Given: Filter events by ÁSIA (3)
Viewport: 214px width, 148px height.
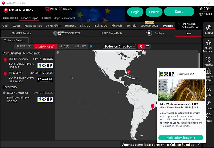Looking at the screenshot, I should point(64,47).
